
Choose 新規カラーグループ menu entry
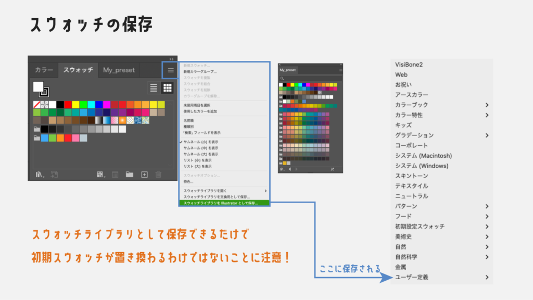click(200, 71)
